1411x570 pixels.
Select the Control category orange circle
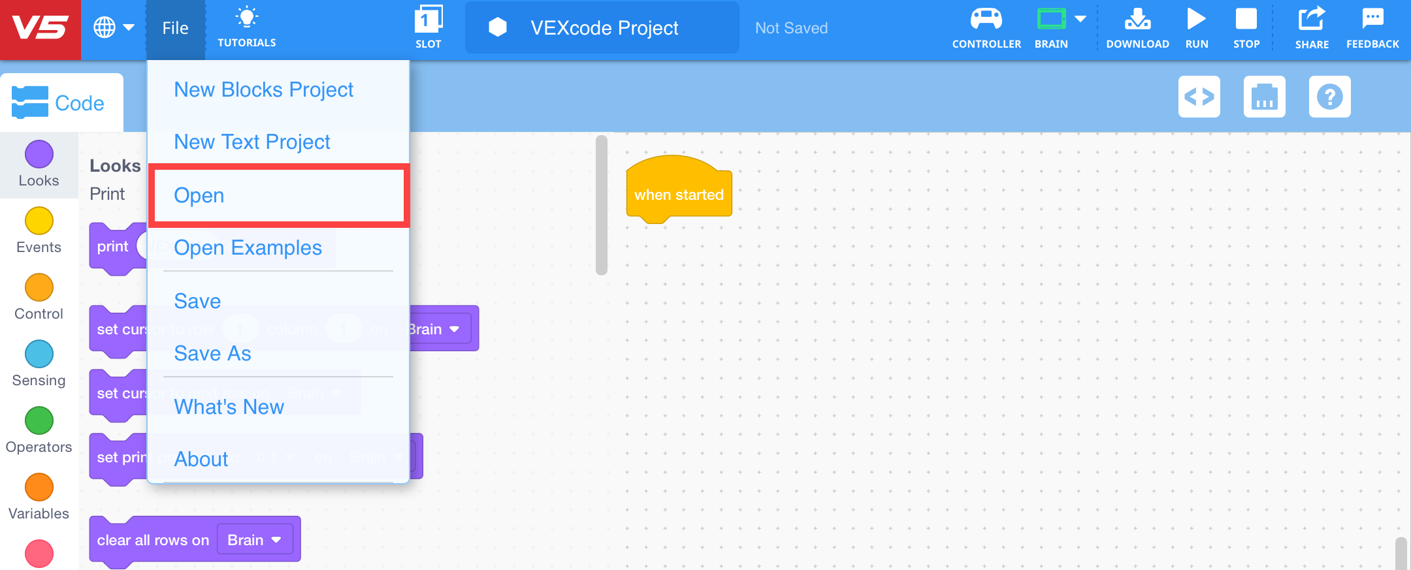39,287
